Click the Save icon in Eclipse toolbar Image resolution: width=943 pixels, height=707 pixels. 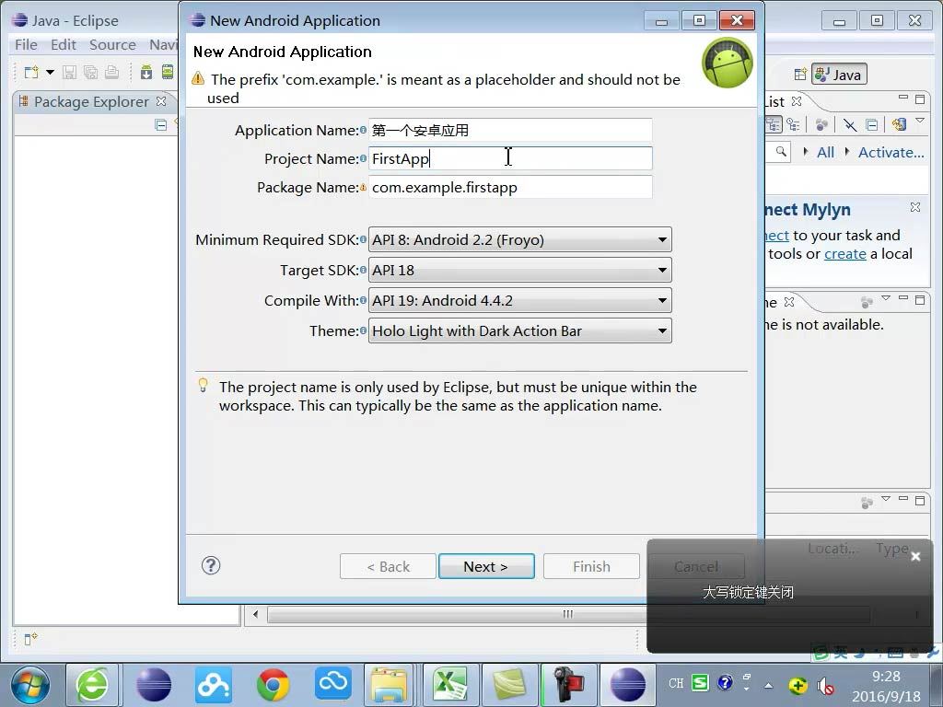[x=69, y=73]
